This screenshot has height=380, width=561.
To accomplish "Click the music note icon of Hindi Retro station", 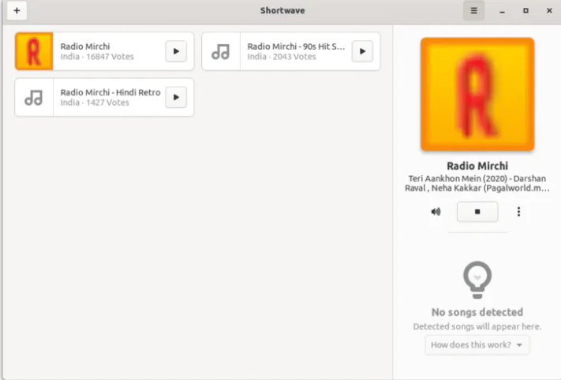I will tap(34, 97).
